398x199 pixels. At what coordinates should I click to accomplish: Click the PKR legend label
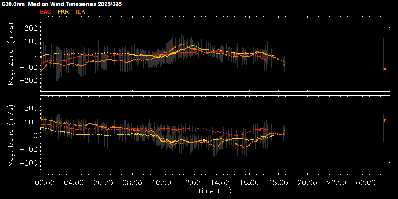pyautogui.click(x=63, y=12)
